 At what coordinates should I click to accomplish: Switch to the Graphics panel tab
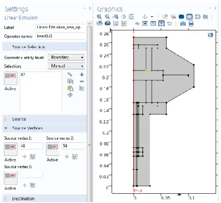click(110, 9)
